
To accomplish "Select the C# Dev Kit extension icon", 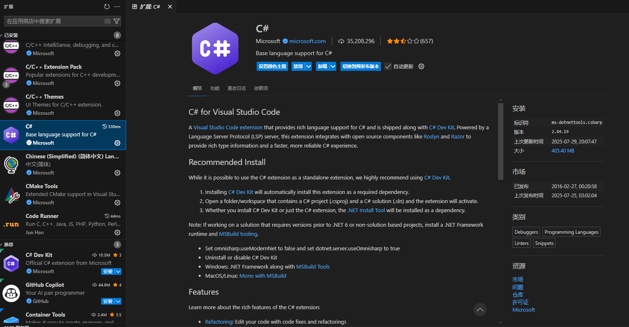I will [x=11, y=263].
